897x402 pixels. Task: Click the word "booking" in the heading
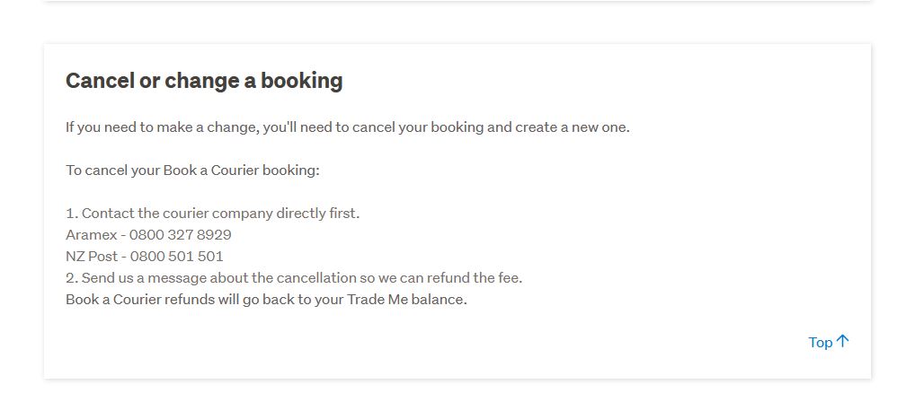(x=301, y=81)
